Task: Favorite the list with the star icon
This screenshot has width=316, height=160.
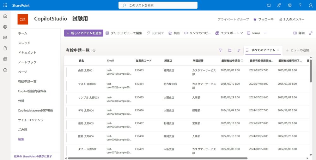Action: (x=94, y=50)
